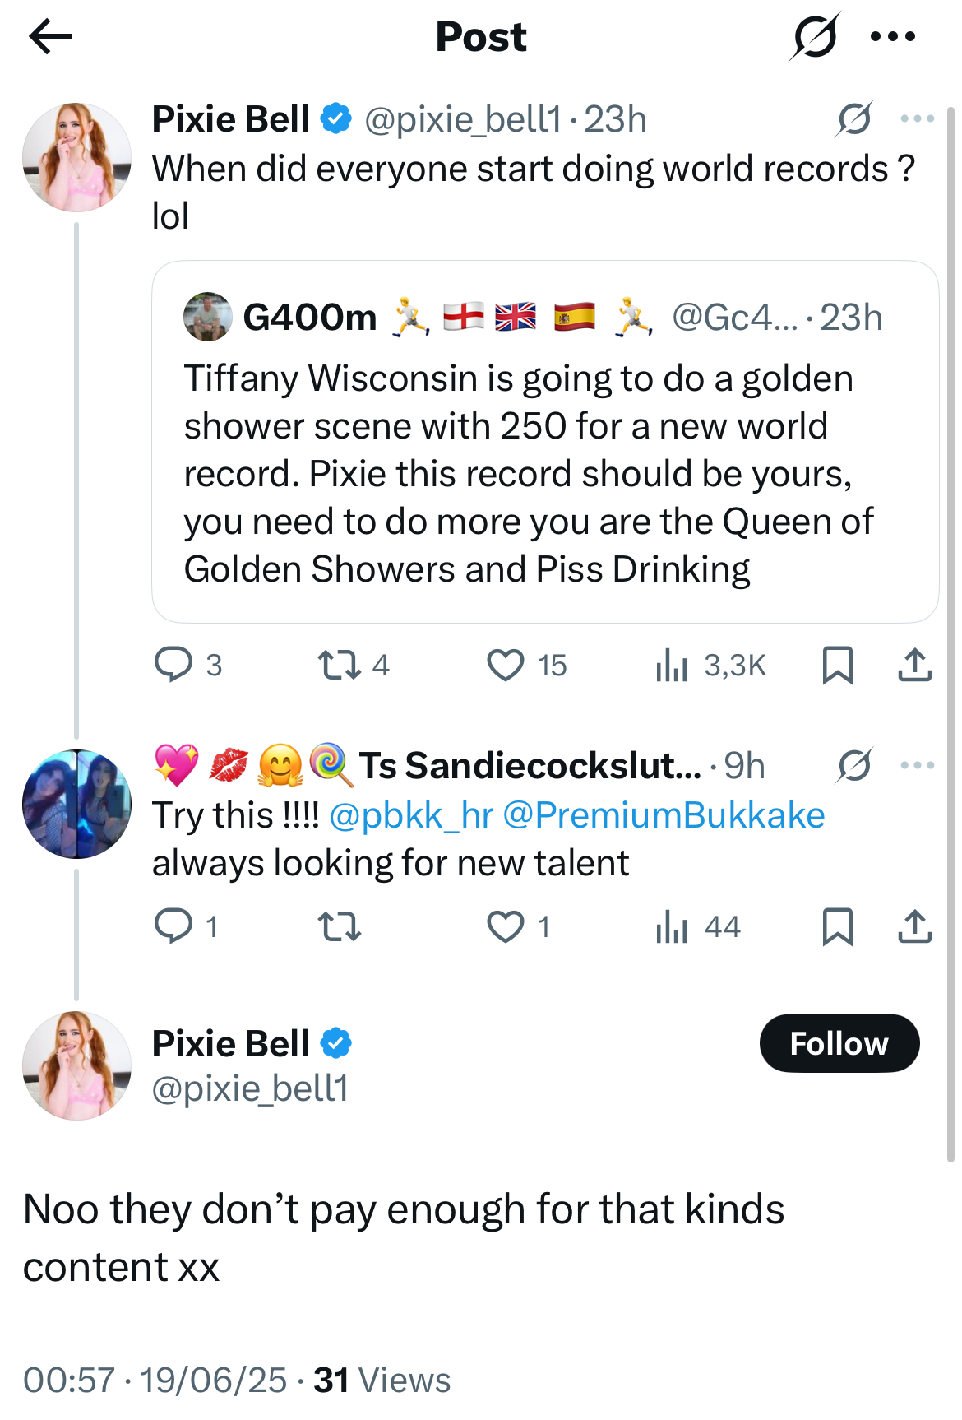Repost the Ts Sandiecockslut reply

pos(340,926)
